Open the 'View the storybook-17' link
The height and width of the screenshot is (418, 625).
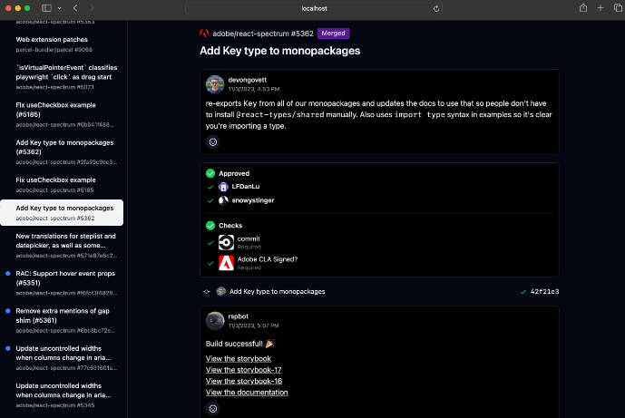tap(243, 370)
